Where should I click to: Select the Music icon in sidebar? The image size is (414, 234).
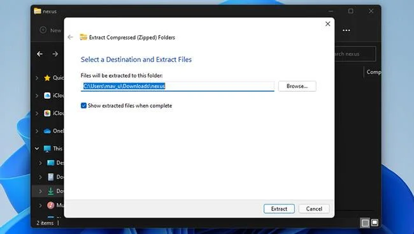click(x=51, y=205)
